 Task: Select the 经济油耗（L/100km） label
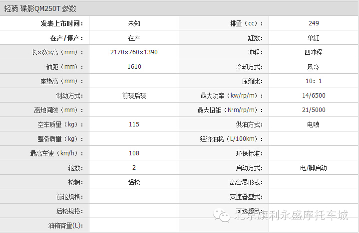point(232,139)
